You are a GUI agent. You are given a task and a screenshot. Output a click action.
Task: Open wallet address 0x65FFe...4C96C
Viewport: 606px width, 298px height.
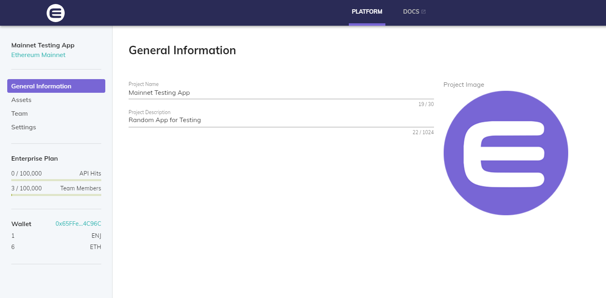click(x=78, y=224)
